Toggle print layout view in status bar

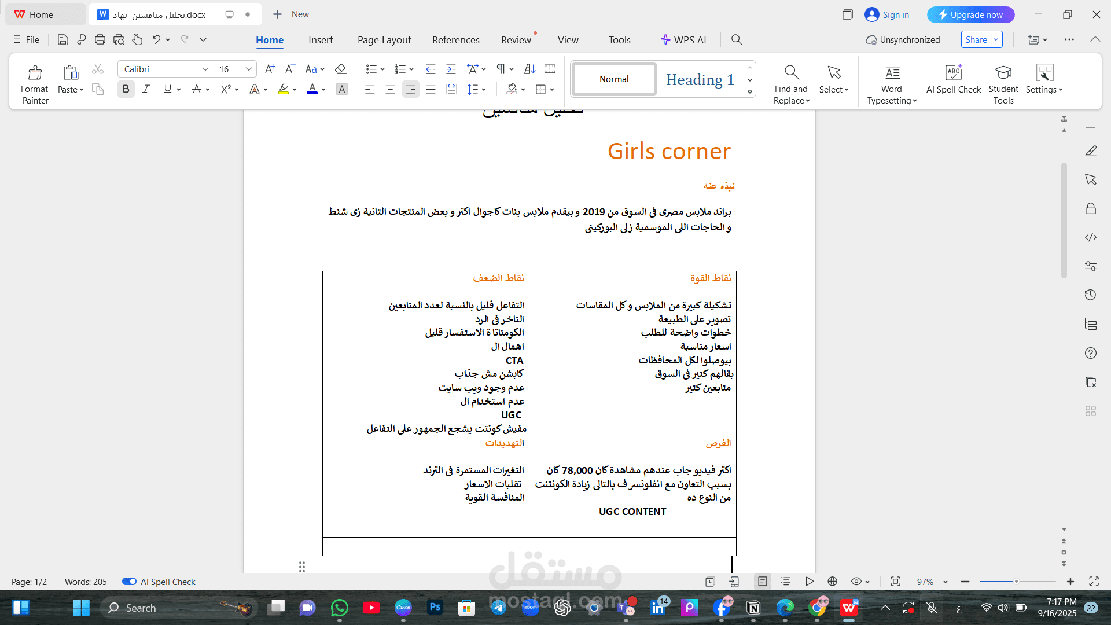763,582
